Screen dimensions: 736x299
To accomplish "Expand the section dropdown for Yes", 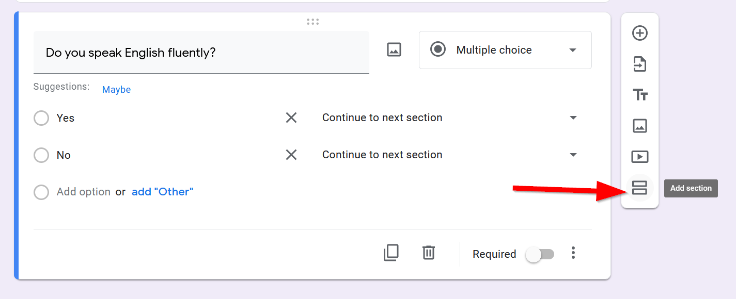I will tap(573, 118).
